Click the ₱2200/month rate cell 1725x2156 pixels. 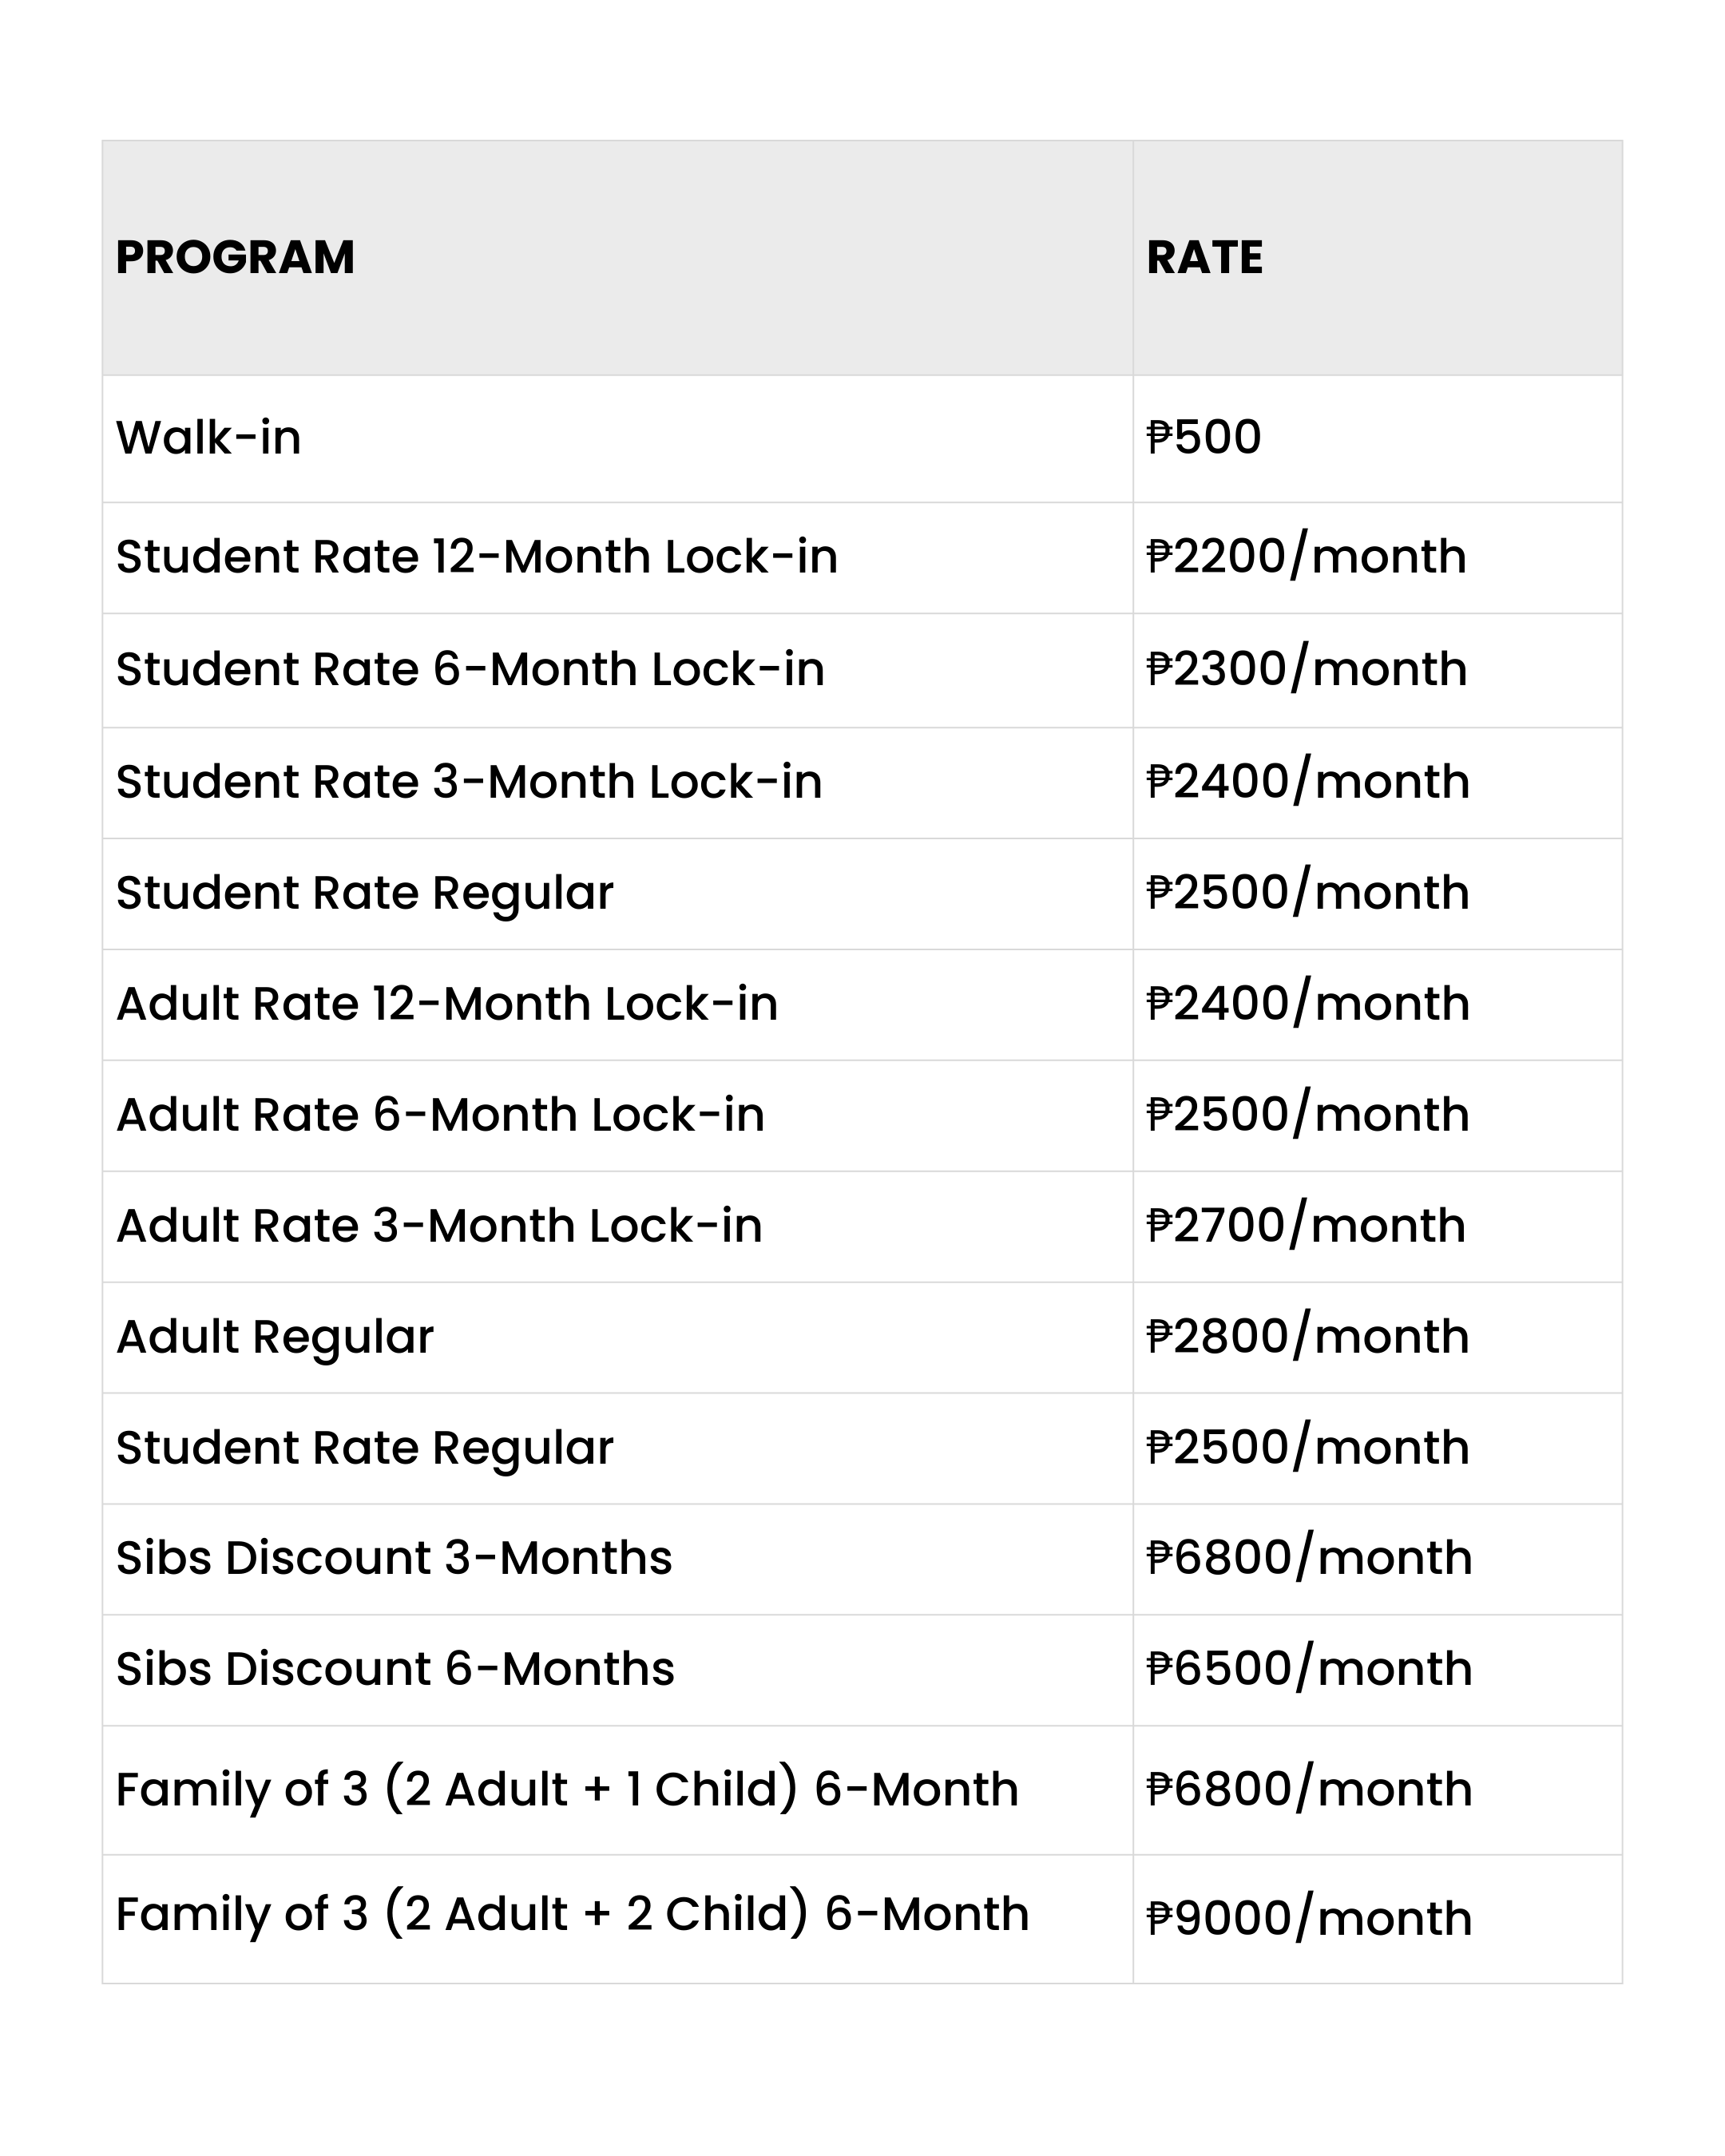pos(1306,557)
